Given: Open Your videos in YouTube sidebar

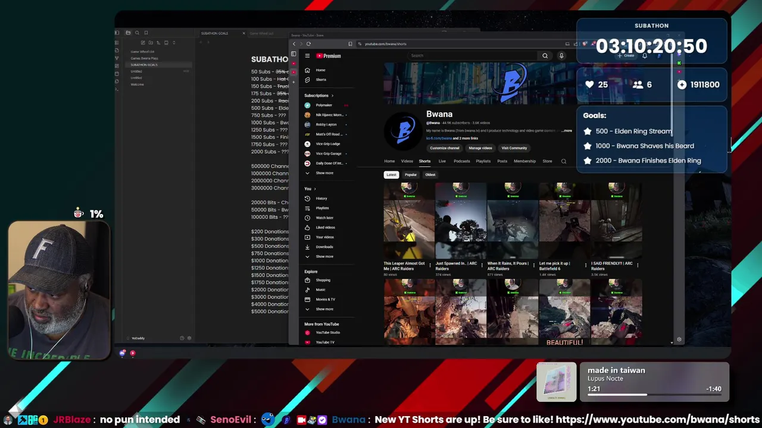Looking at the screenshot, I should [324, 237].
